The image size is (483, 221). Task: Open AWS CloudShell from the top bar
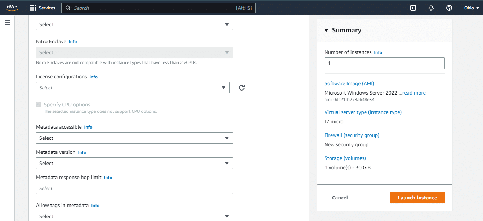point(413,8)
